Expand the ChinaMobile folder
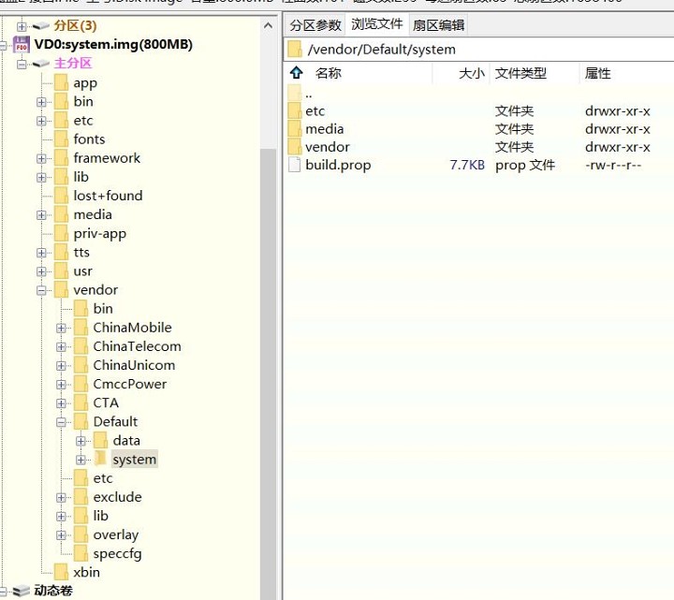This screenshot has width=674, height=600. coord(61,328)
